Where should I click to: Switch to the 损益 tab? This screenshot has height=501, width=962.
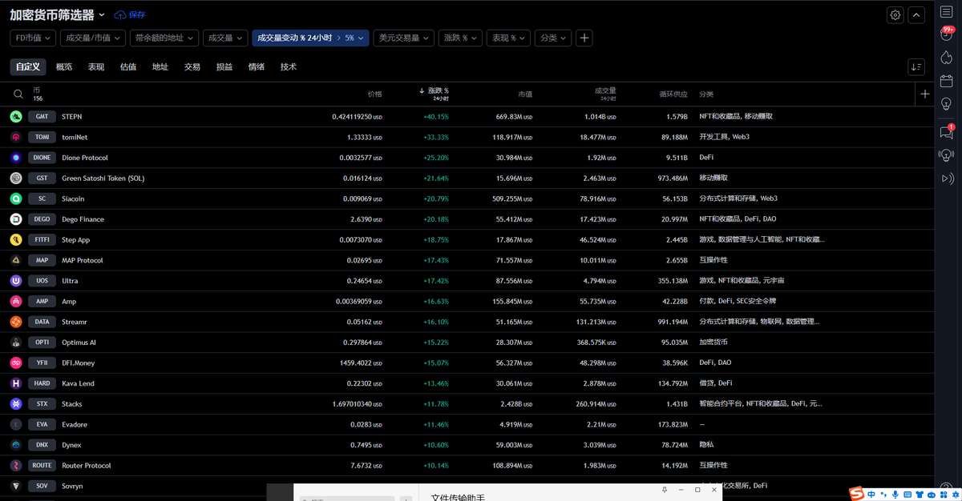tap(224, 67)
